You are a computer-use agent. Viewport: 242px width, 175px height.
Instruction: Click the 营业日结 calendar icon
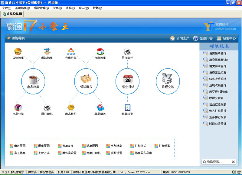[128, 79]
